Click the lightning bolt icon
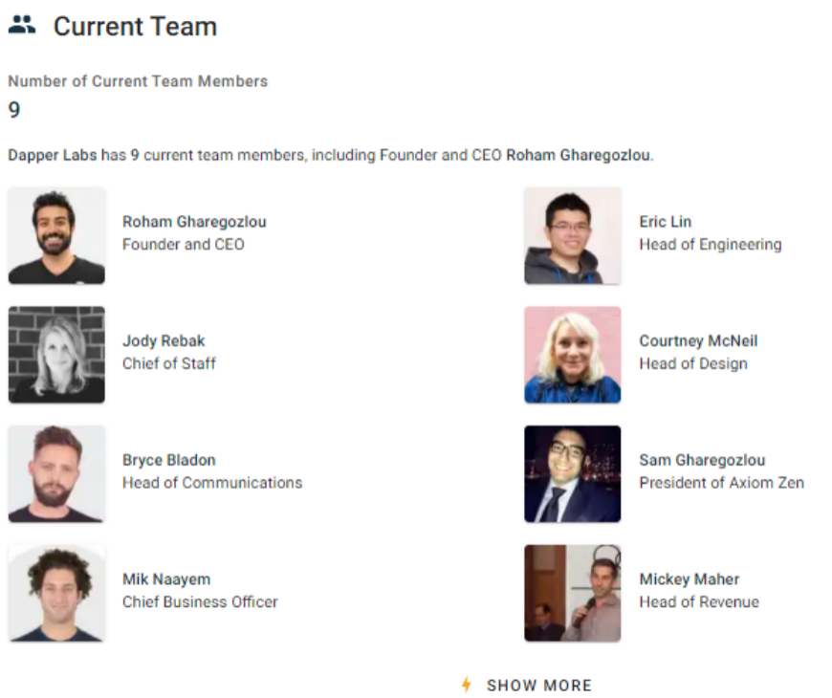 [x=467, y=685]
